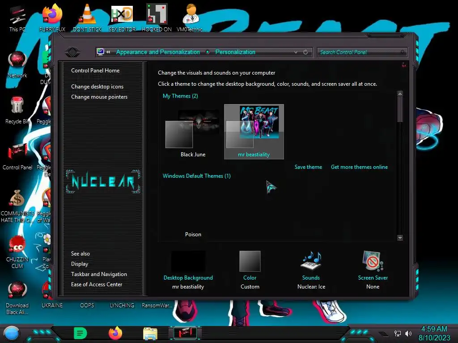Click Change desktop icons link

point(97,87)
